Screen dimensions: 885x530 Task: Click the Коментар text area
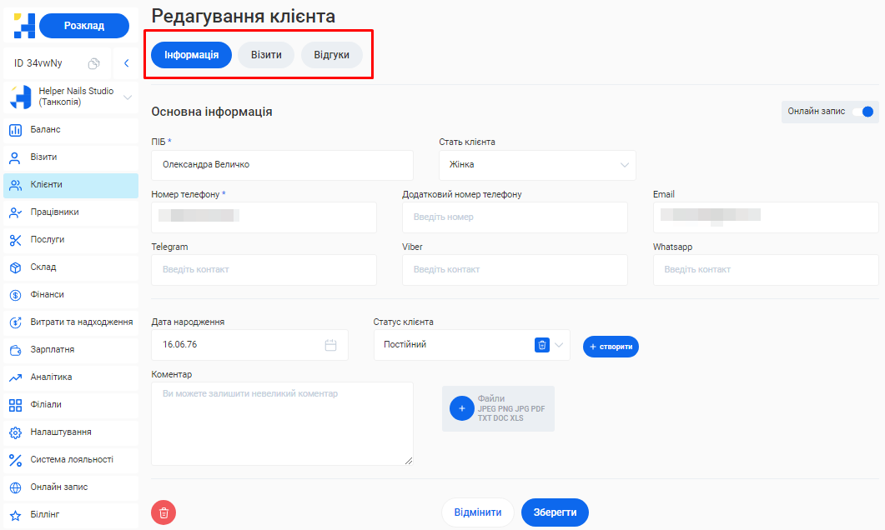282,423
